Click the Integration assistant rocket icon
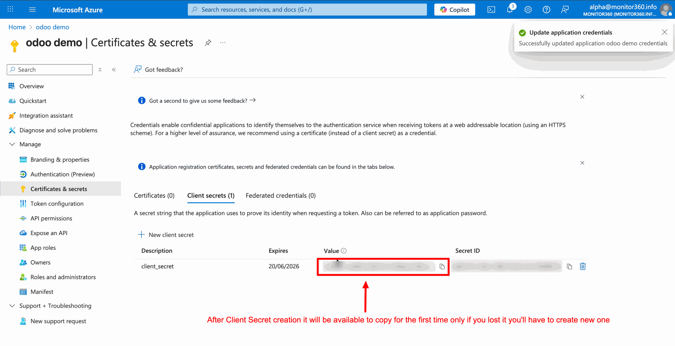The height and width of the screenshot is (346, 675). point(12,115)
